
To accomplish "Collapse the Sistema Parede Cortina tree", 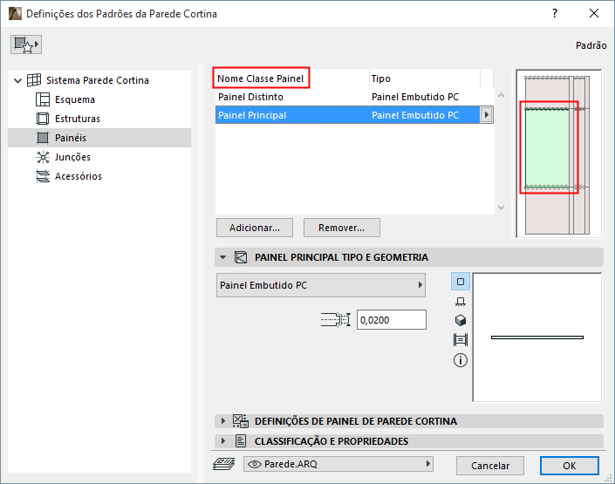I will [17, 81].
